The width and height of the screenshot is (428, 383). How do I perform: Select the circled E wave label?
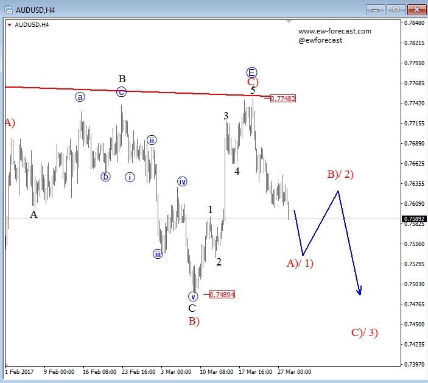[251, 72]
